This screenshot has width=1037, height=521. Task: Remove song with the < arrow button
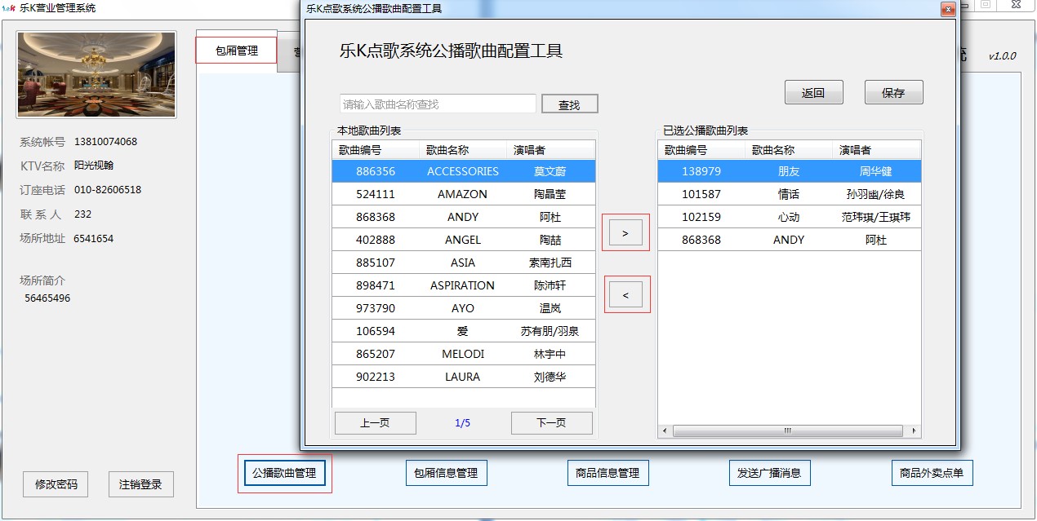[x=626, y=295]
